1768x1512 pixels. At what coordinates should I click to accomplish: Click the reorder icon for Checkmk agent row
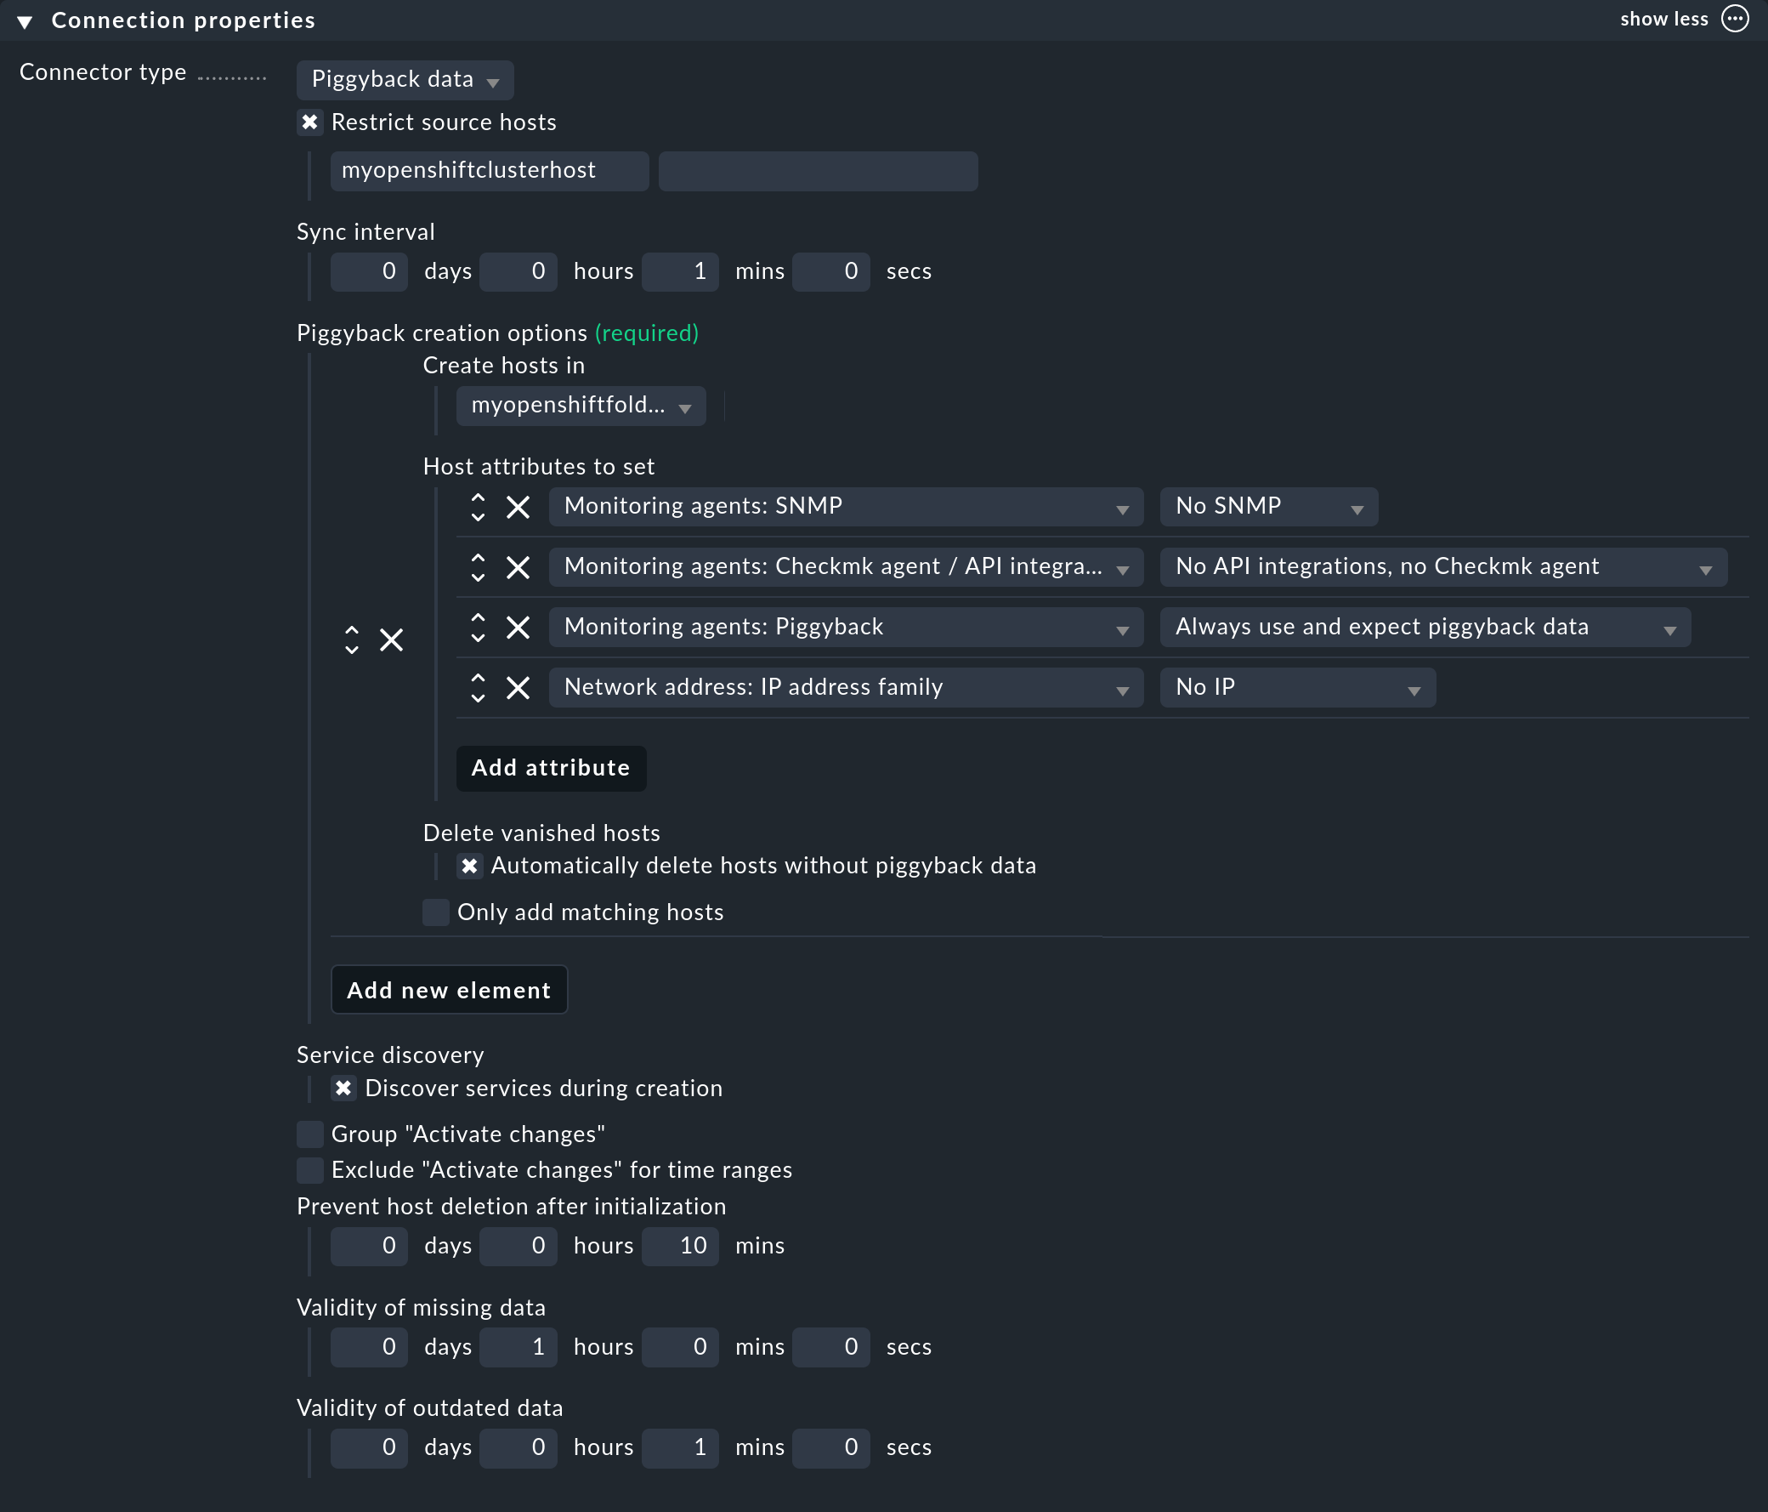tap(477, 567)
